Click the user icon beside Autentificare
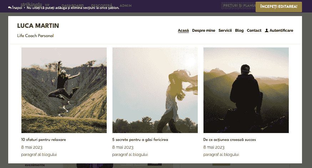 pos(267,30)
